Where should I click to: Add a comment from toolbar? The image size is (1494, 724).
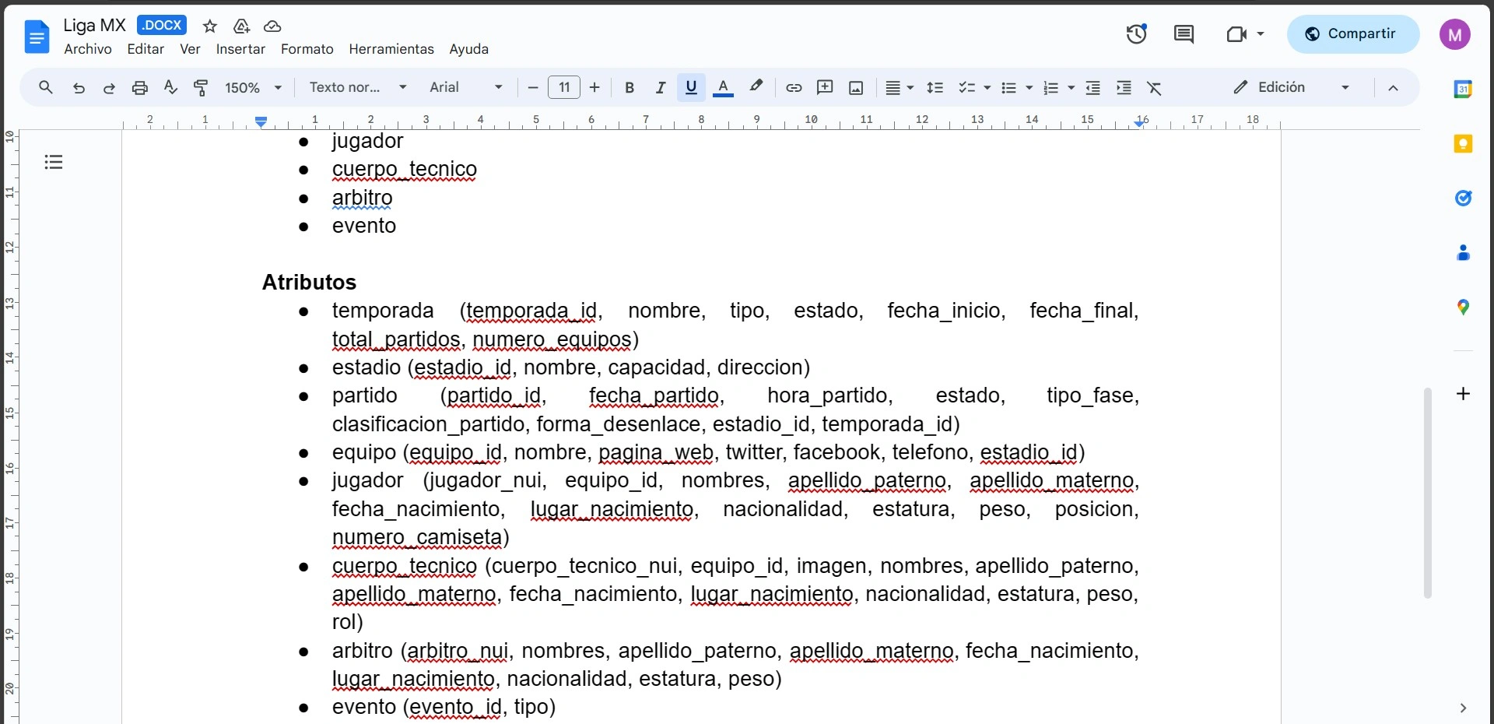pyautogui.click(x=825, y=87)
